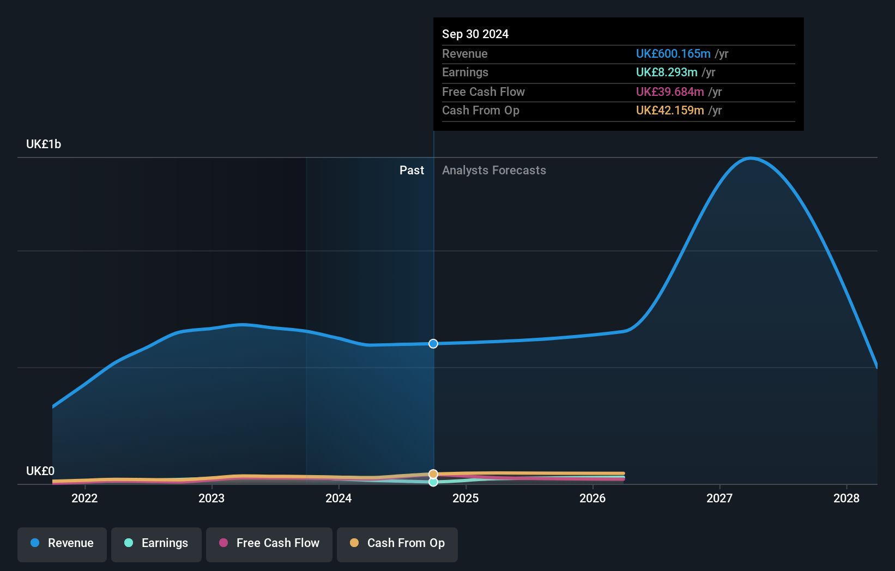Screen dimensions: 895x571
Task: Click the 2022 x-axis label
Action: 84,499
